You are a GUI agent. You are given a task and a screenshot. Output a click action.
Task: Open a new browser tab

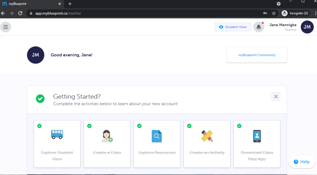click(70, 4)
